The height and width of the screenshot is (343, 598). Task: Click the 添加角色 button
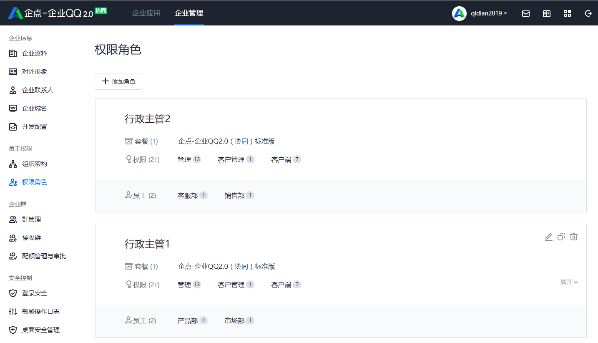click(118, 81)
